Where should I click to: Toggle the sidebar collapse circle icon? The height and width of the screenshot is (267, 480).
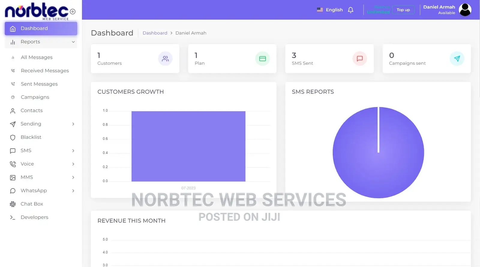point(73,12)
